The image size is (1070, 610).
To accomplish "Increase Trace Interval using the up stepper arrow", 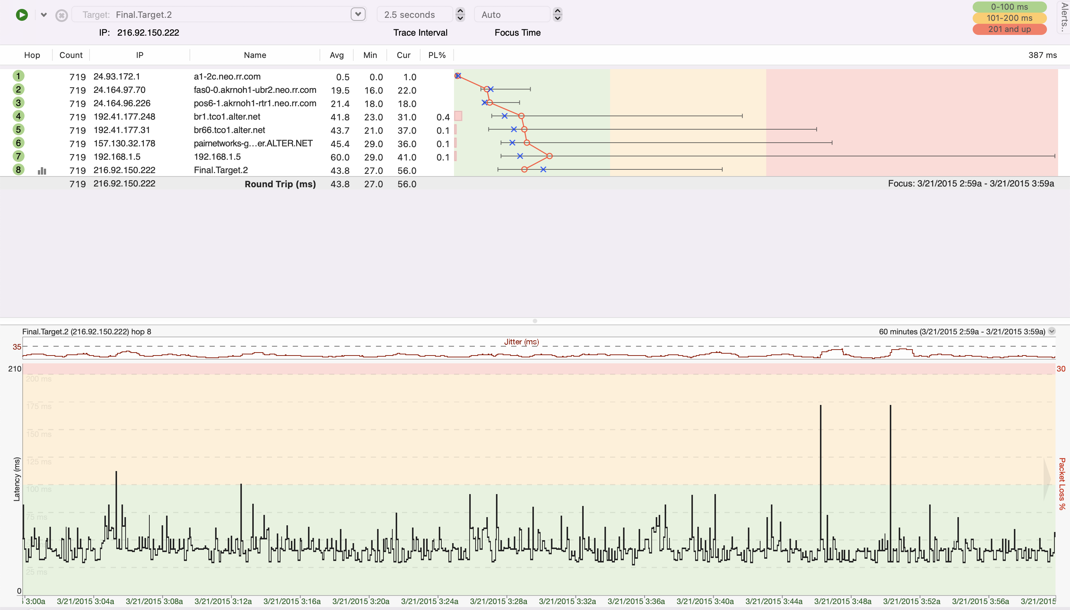I will [x=460, y=11].
